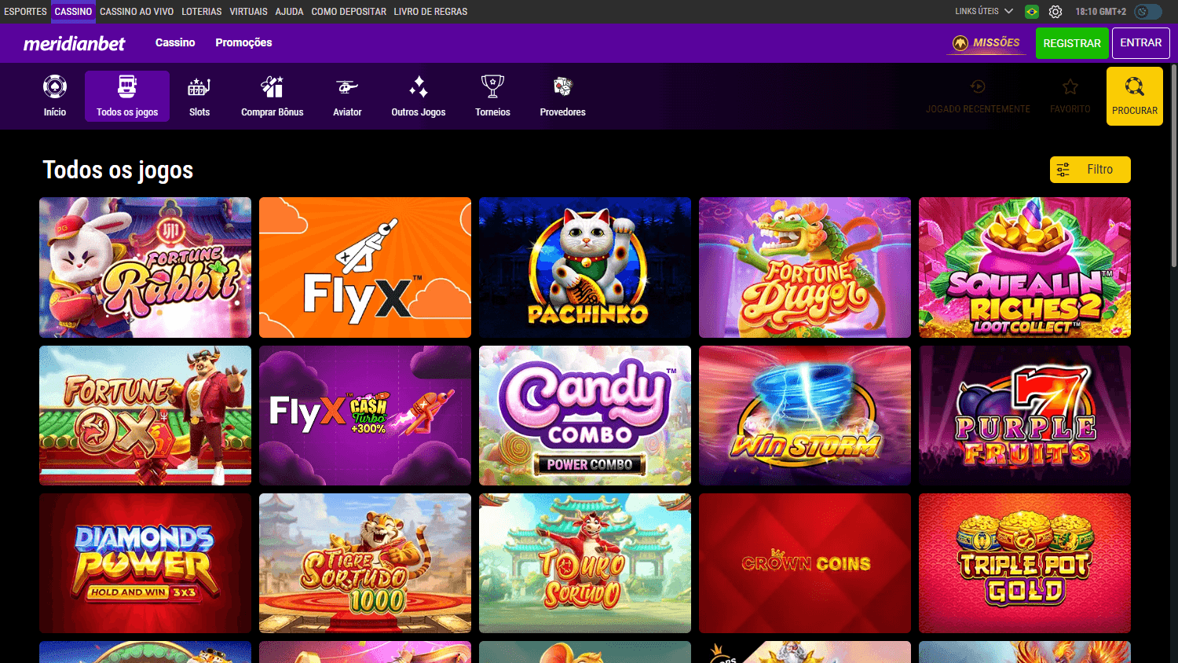This screenshot has width=1178, height=663.
Task: Open the Purple Fruits game
Action: [1025, 416]
